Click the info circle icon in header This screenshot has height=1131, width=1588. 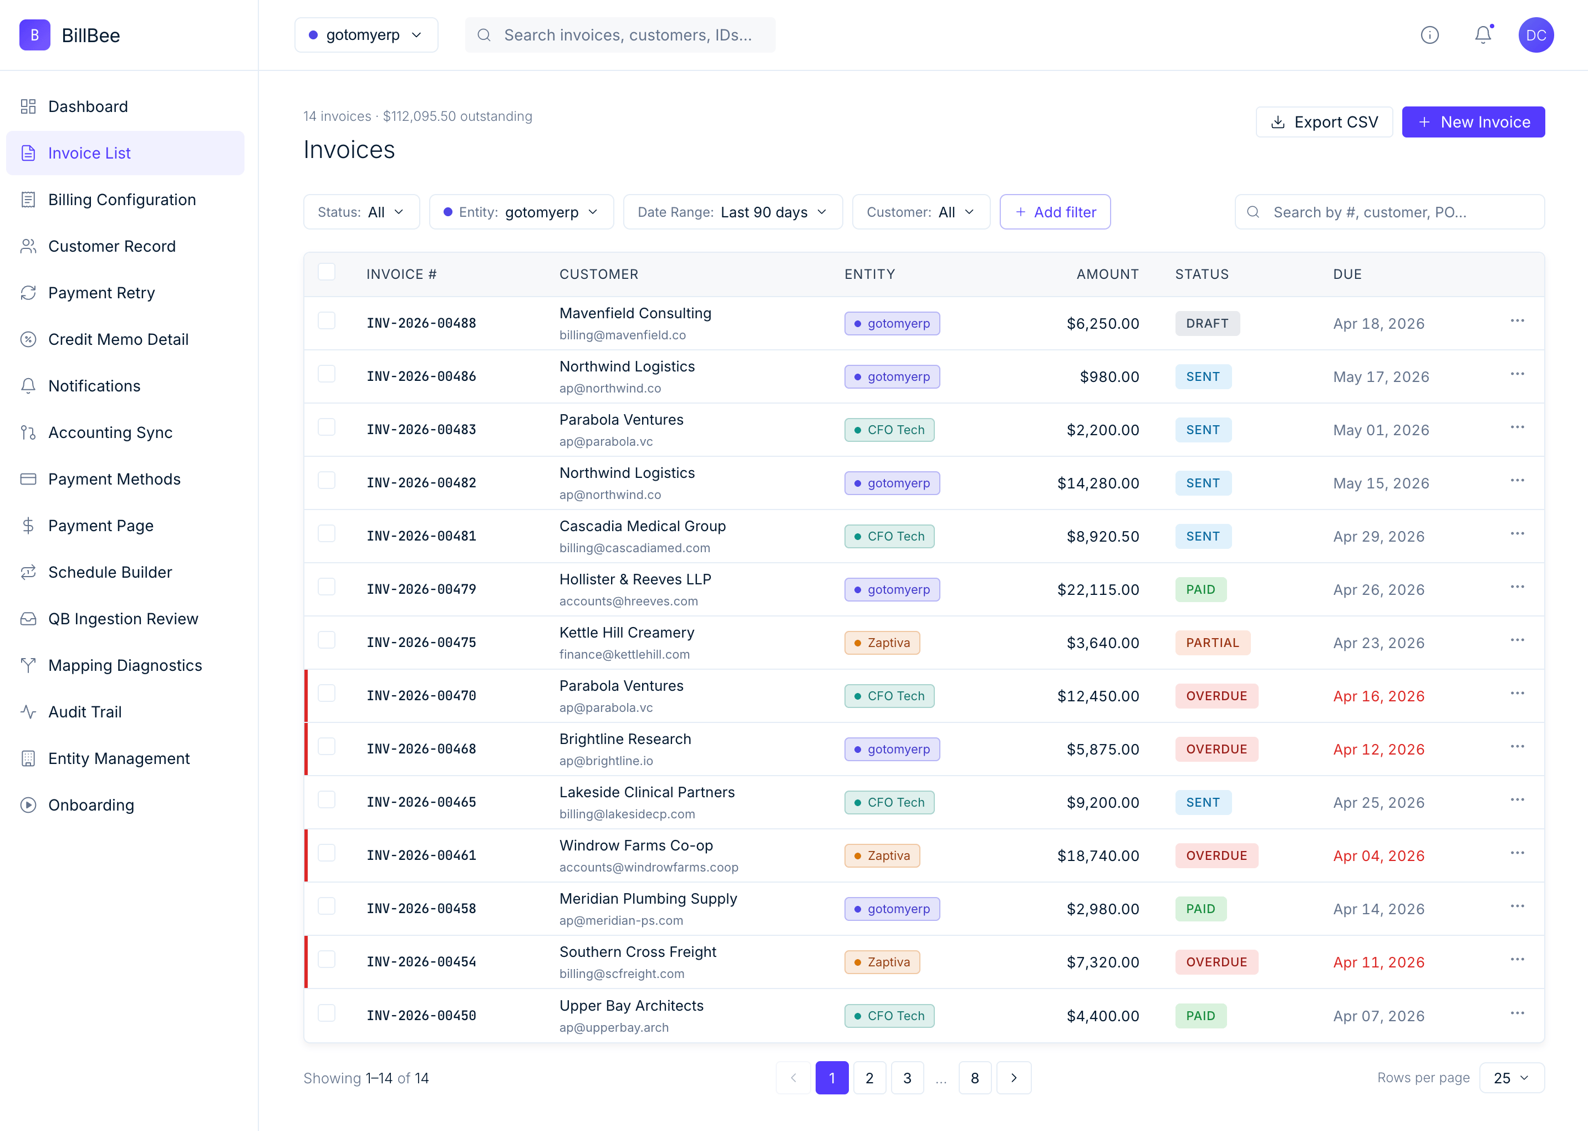pyautogui.click(x=1429, y=35)
